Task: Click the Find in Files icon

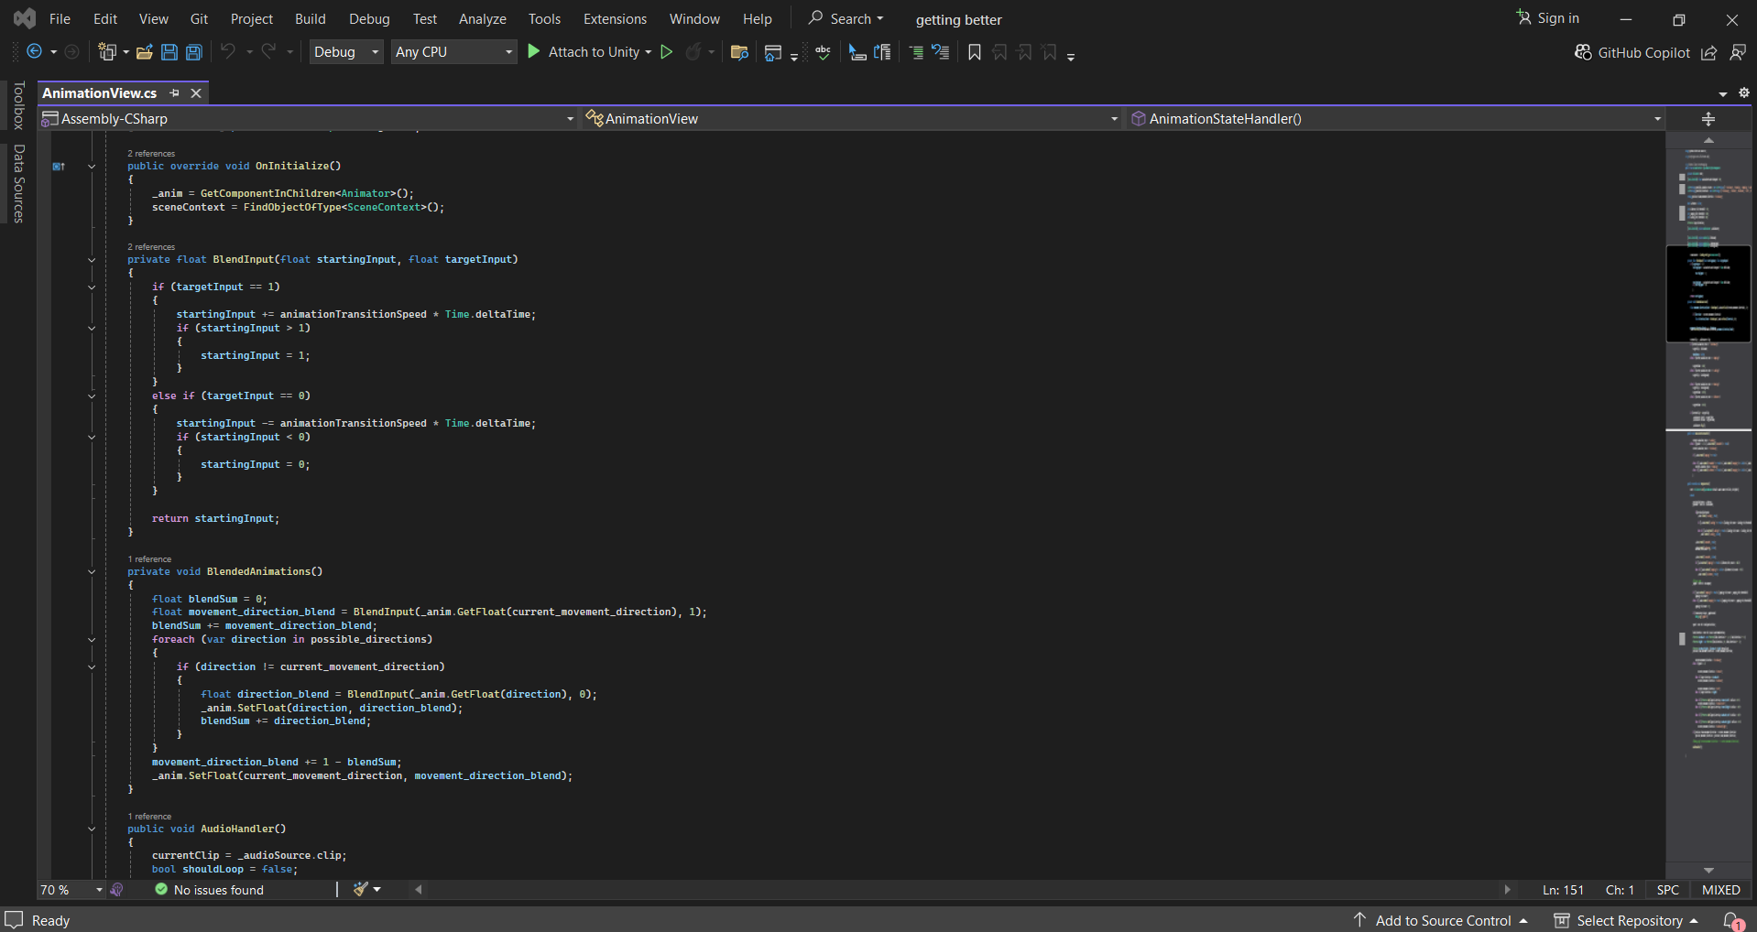Action: click(739, 52)
